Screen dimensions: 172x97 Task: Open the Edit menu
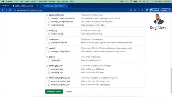(21, 1)
